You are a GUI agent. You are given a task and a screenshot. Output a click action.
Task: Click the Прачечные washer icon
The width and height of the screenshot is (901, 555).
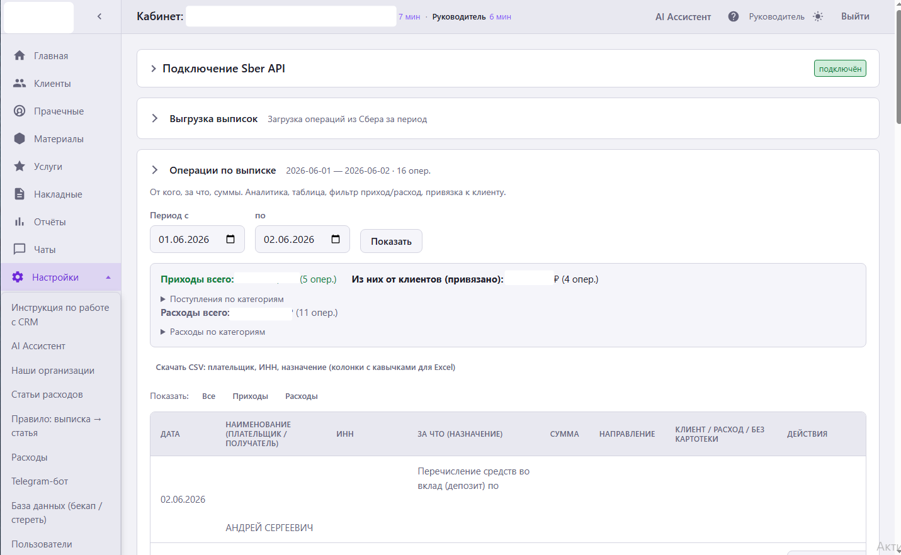point(20,111)
